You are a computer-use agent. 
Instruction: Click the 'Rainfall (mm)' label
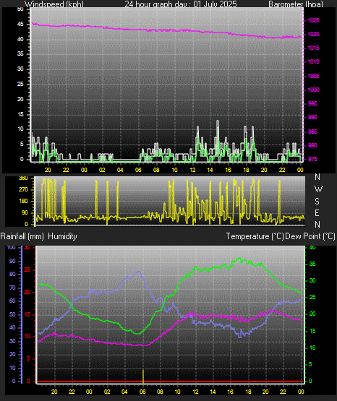22,236
